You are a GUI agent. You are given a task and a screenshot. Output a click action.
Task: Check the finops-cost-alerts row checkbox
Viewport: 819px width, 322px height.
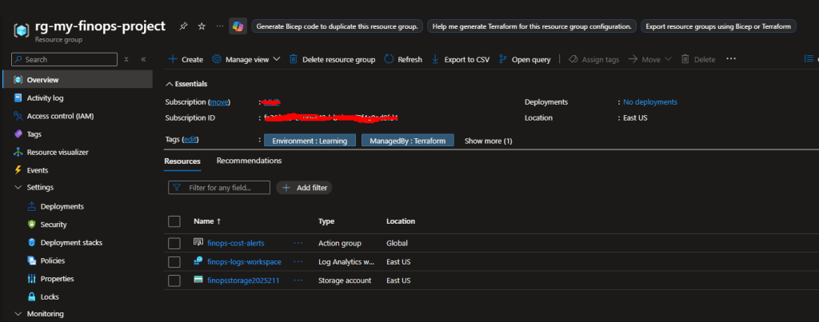pyautogui.click(x=174, y=243)
